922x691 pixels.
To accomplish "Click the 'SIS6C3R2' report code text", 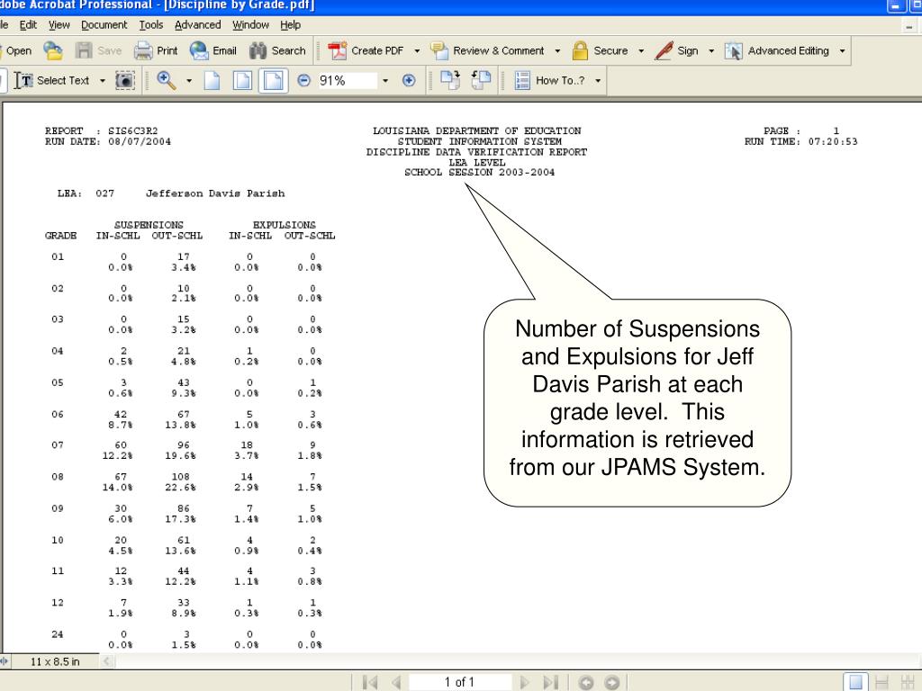I will pos(133,130).
